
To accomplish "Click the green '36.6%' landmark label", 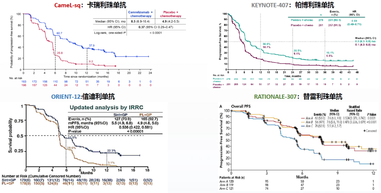I will (267, 44).
